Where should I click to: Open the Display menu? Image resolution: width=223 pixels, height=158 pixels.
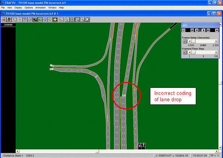18,7
